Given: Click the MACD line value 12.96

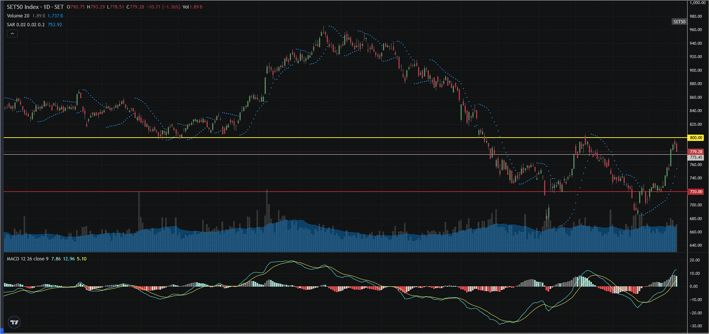Looking at the screenshot, I should click(x=69, y=259).
